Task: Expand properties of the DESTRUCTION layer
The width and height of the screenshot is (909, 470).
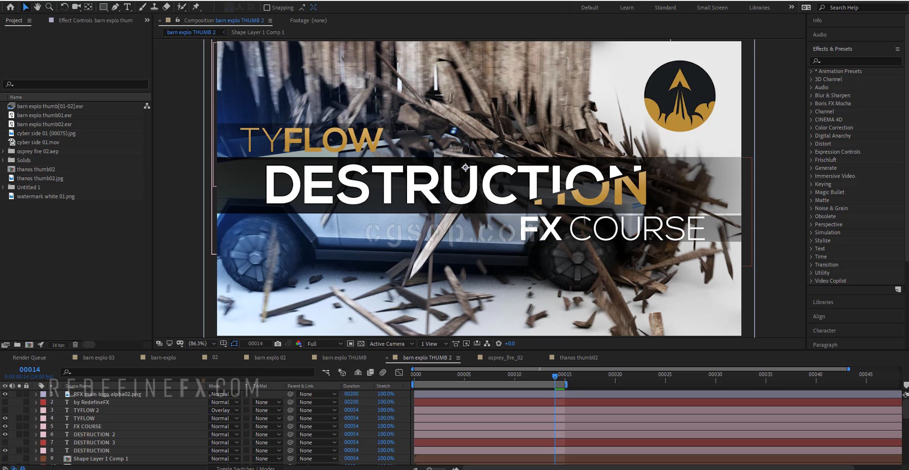Action: (x=36, y=451)
